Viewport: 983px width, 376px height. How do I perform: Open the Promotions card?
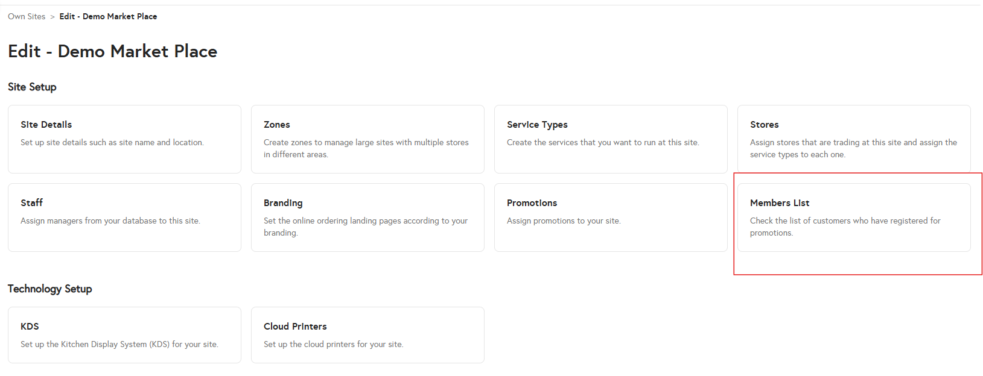[x=611, y=217]
